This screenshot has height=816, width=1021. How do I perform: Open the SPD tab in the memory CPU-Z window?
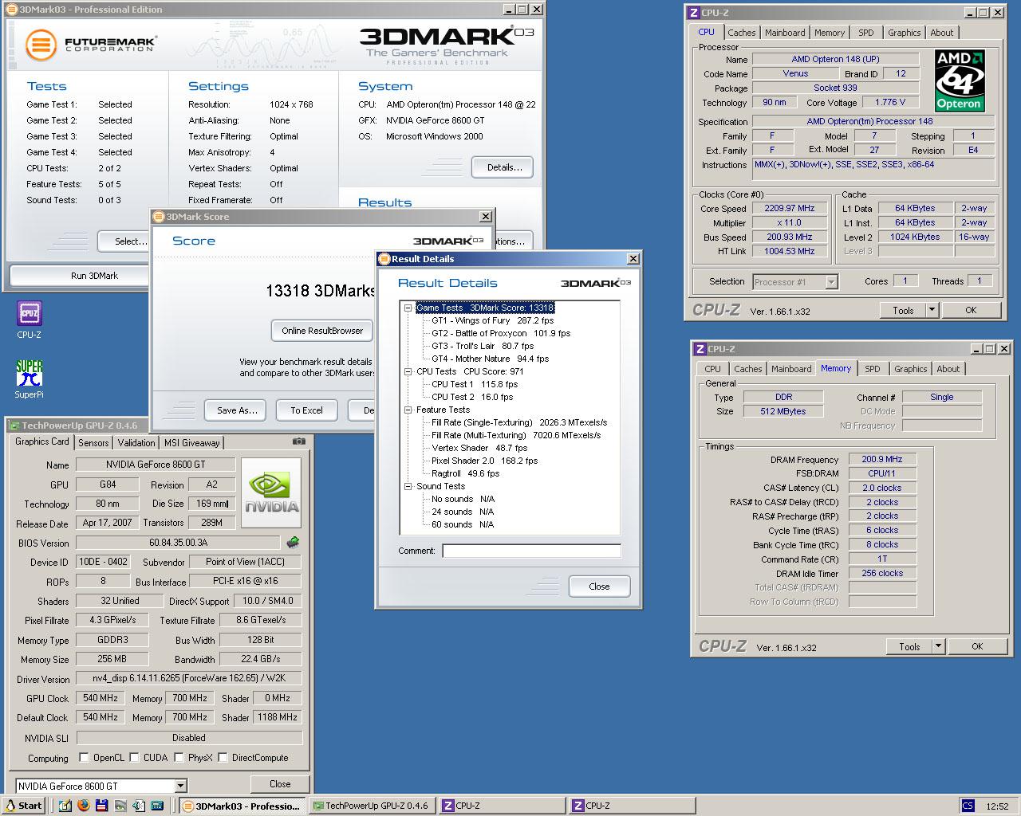pos(873,369)
